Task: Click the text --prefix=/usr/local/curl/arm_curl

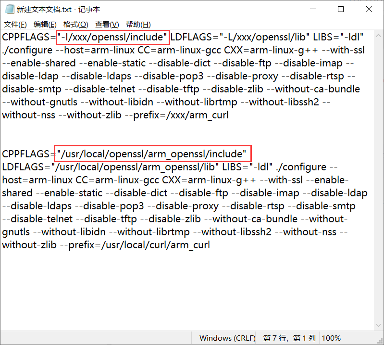Action: tap(135, 245)
